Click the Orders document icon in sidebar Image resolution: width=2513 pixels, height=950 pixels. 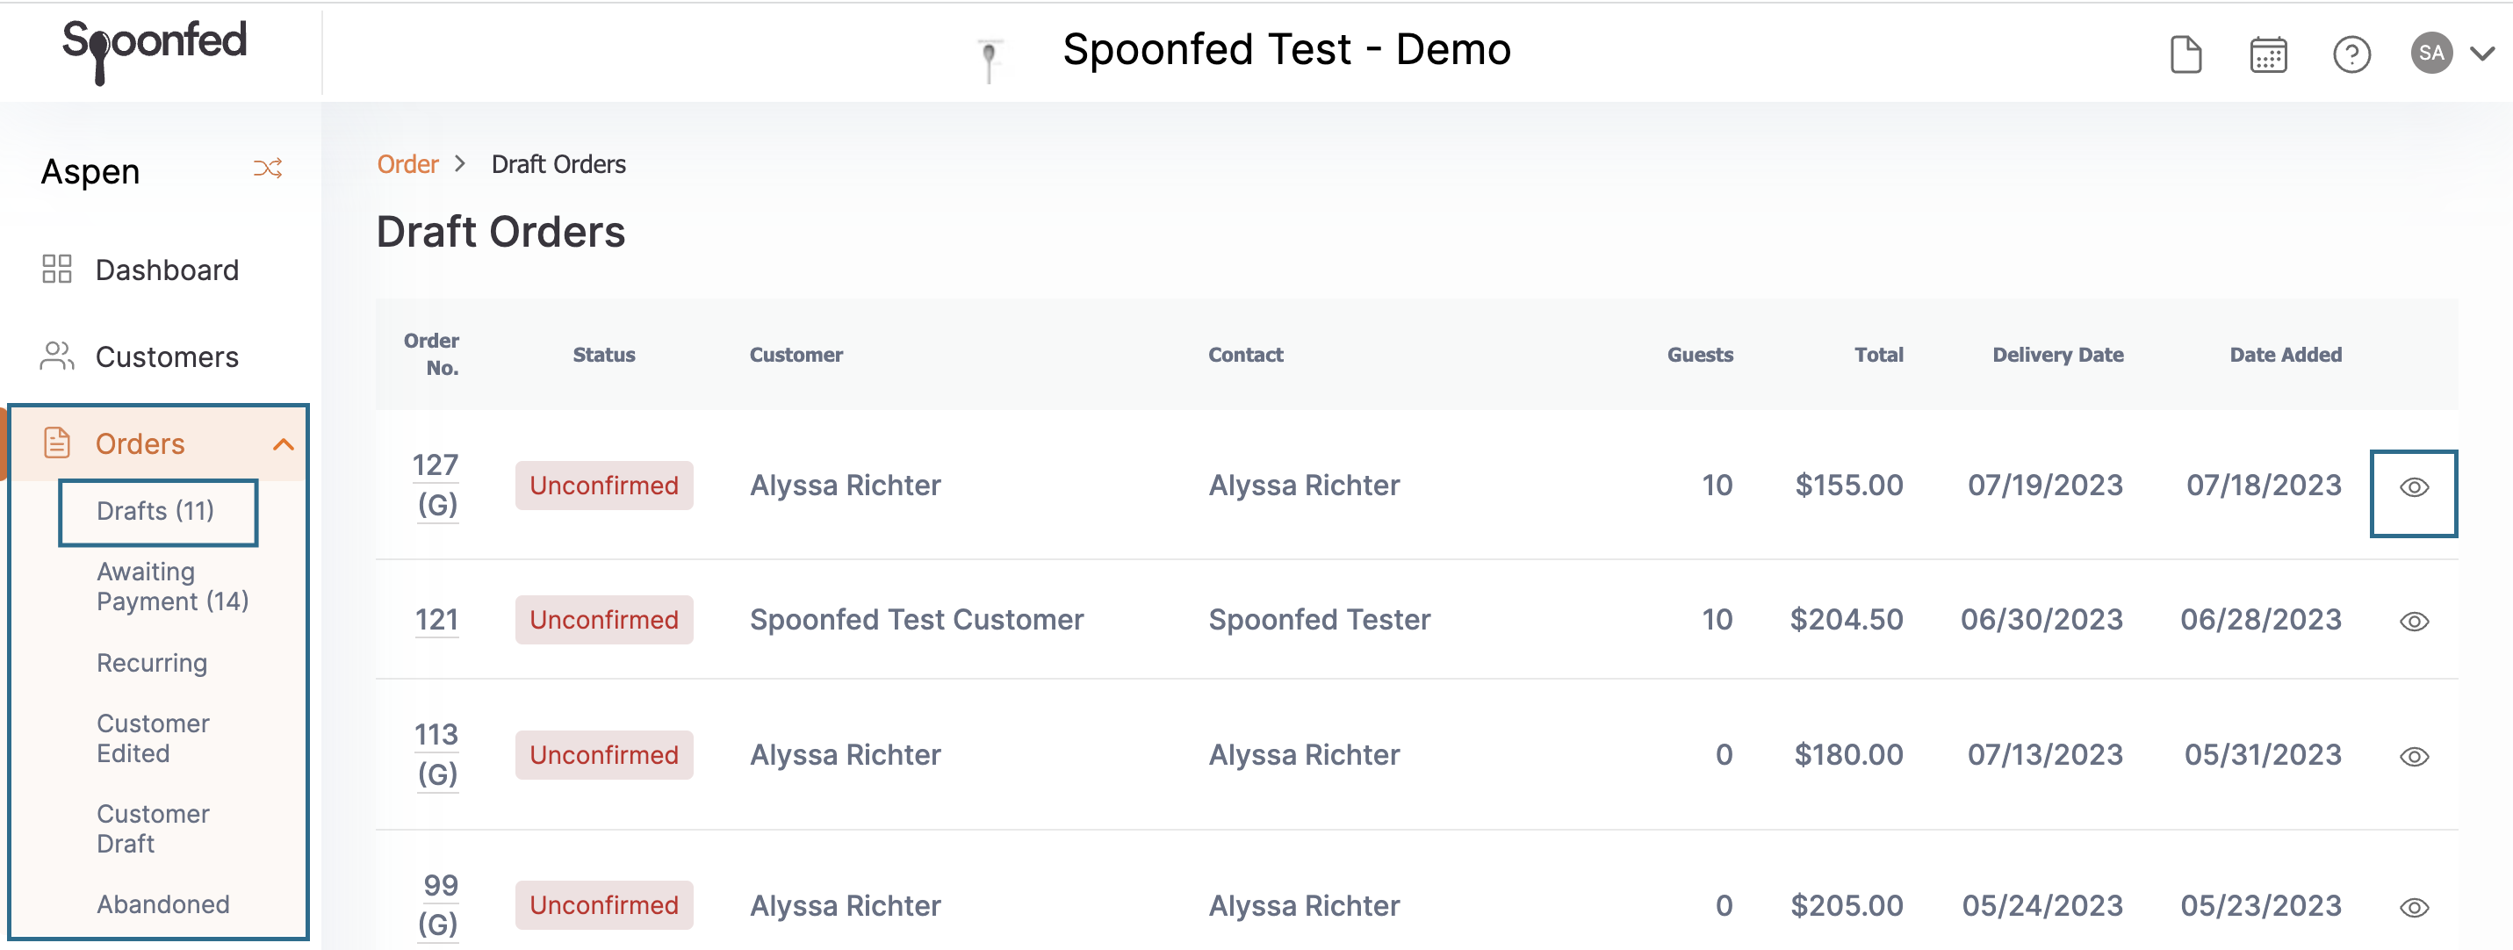pyautogui.click(x=56, y=443)
